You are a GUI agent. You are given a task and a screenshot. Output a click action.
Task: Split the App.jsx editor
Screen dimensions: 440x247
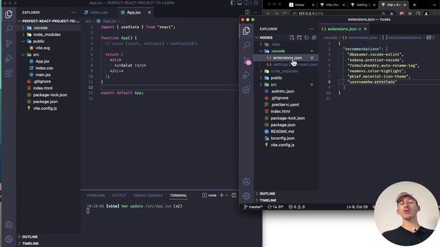point(247,12)
